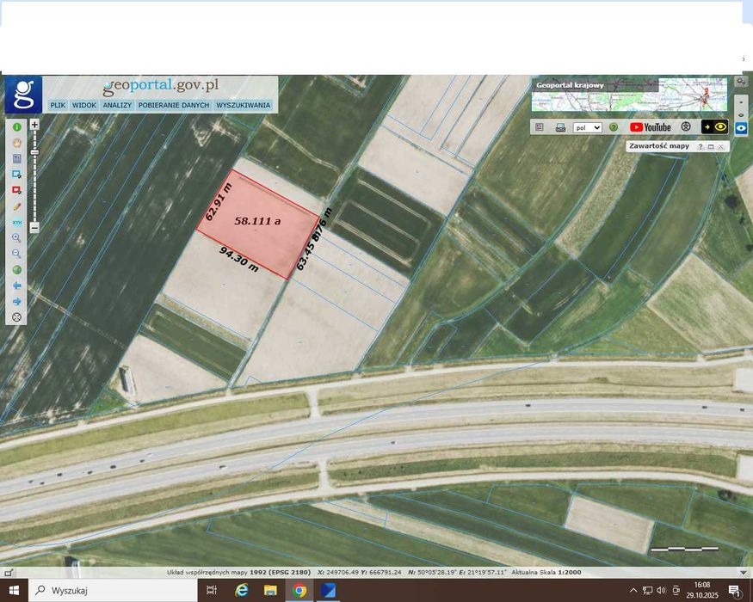Show hidden tray icons chevron
The height and width of the screenshot is (602, 753).
tap(633, 591)
